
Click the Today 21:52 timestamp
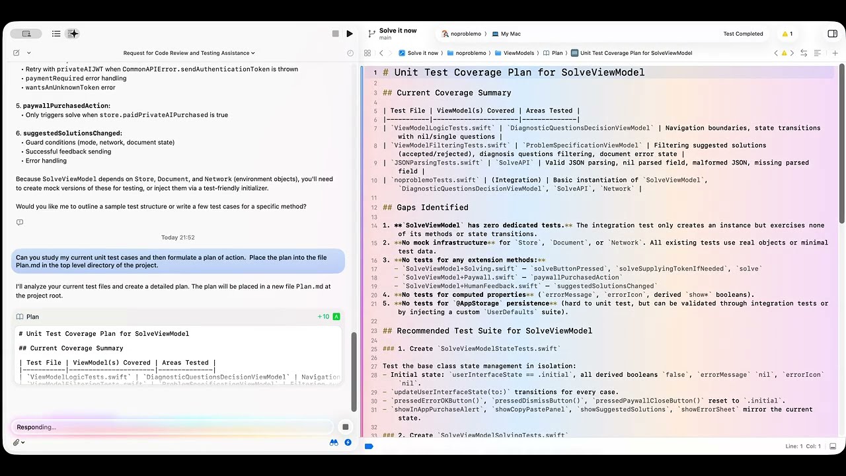pyautogui.click(x=178, y=237)
